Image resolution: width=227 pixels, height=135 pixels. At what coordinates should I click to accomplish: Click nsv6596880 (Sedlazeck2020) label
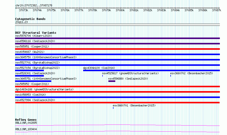pyautogui.click(x=128, y=79)
